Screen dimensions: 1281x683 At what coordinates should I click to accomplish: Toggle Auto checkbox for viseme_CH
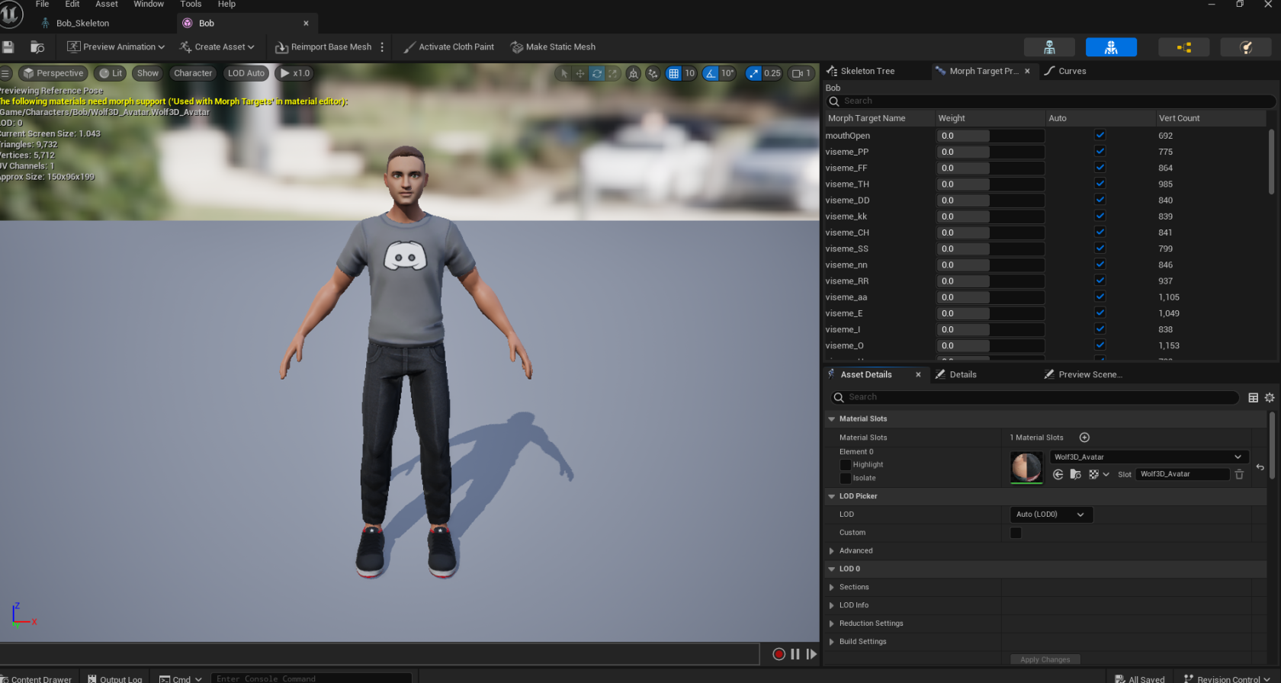click(1100, 232)
